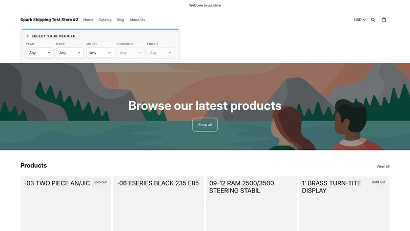This screenshot has height=231, width=410.
Task: Expand the Make dropdown
Action: click(x=70, y=53)
